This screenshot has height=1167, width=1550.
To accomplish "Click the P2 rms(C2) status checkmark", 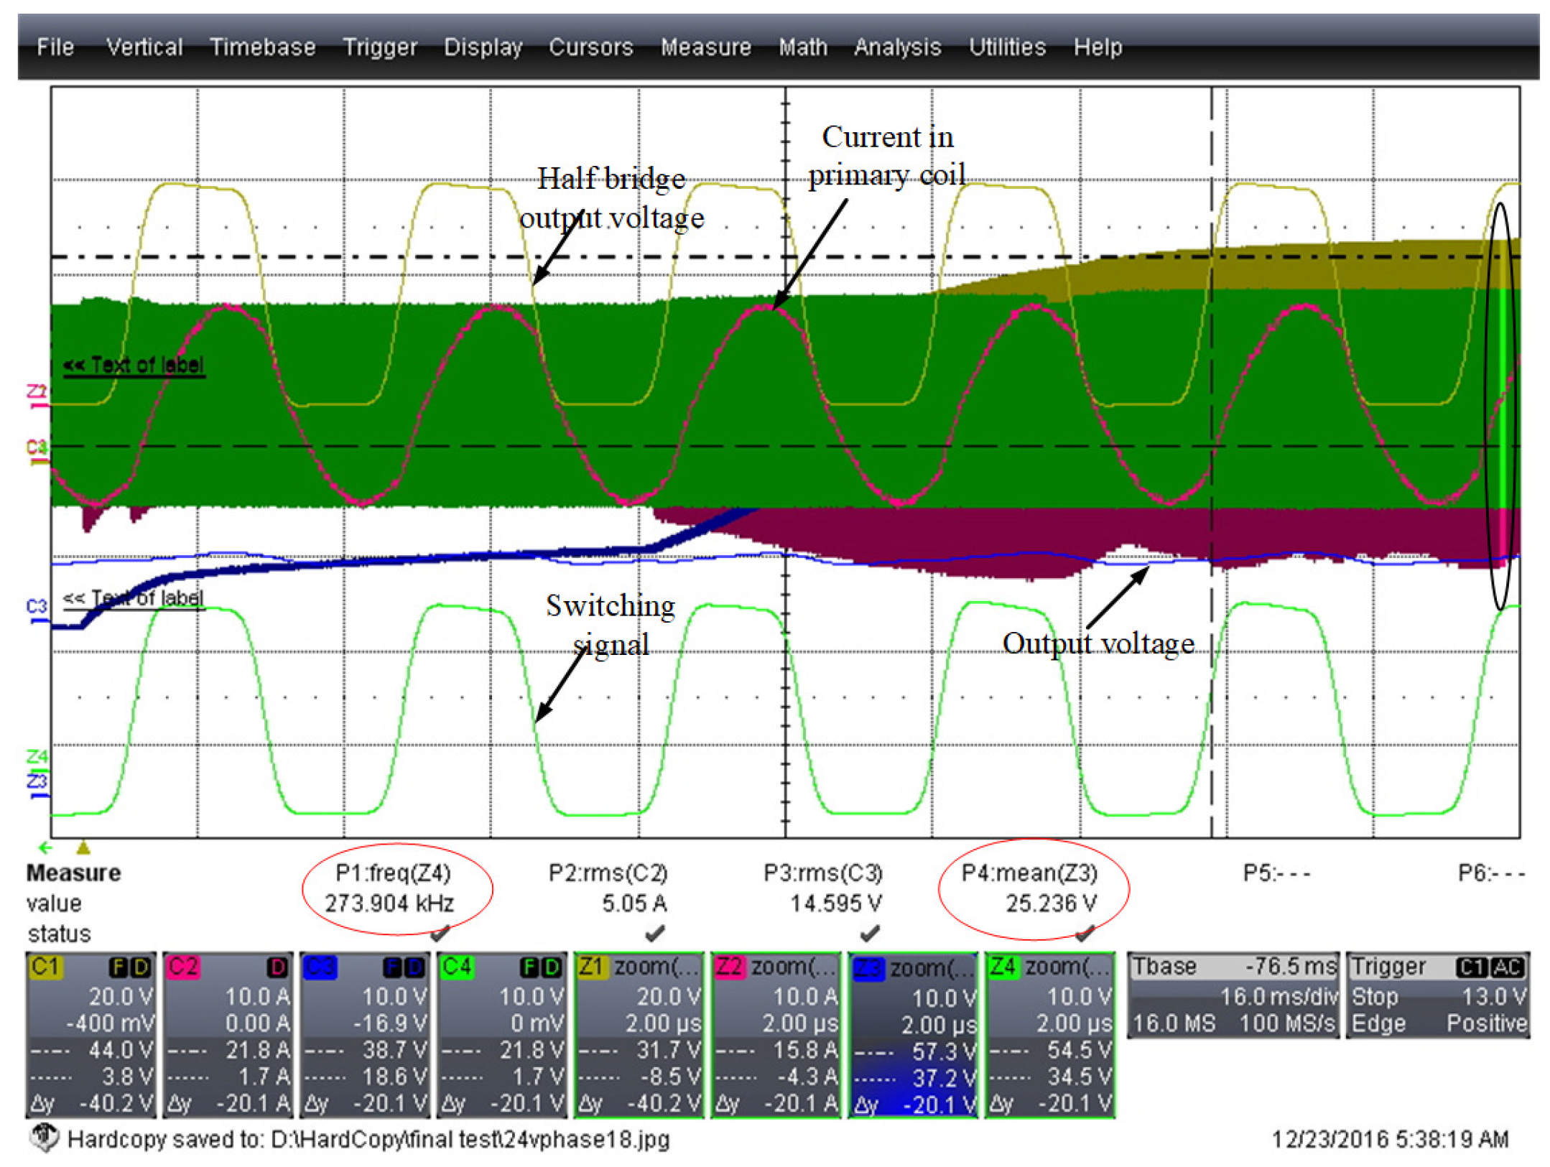I will 654,933.
